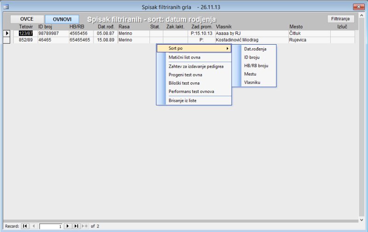This screenshot has width=368, height=232.
Task: Click the form icon in title bar
Action: coord(6,7)
